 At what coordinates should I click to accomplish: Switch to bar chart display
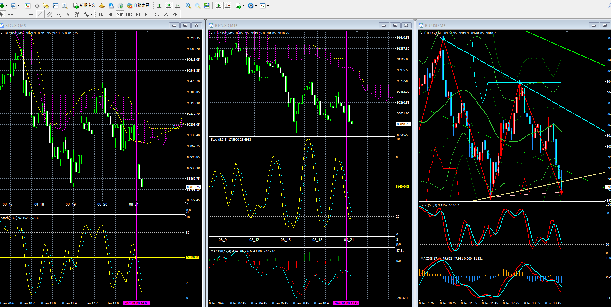pyautogui.click(x=159, y=6)
